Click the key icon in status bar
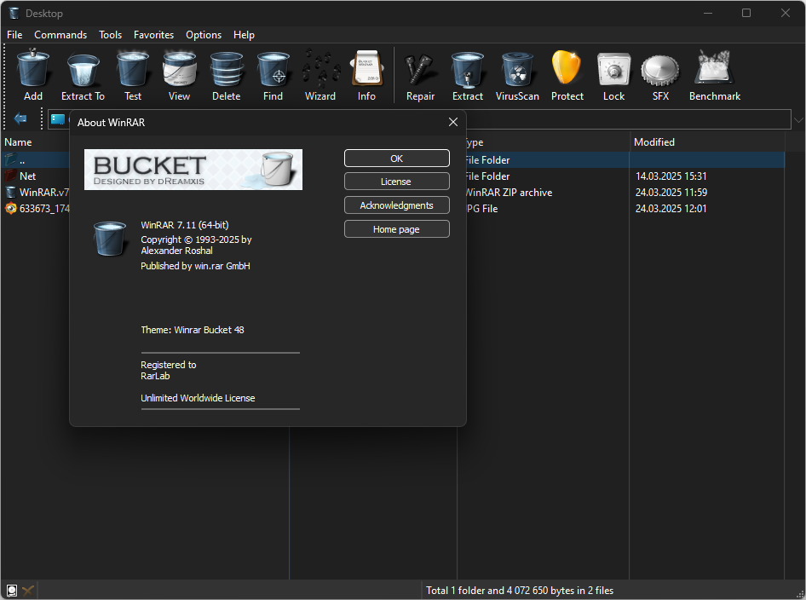The height and width of the screenshot is (600, 806). click(28, 591)
